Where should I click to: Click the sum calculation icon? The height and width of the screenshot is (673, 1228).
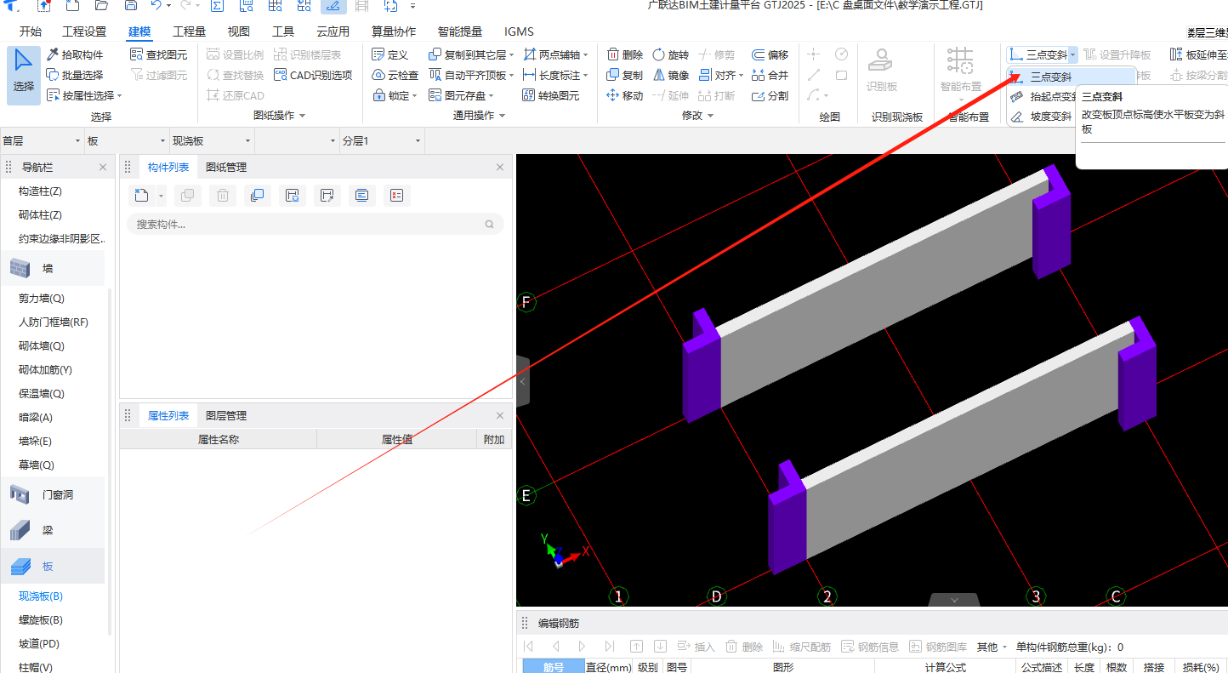pyautogui.click(x=217, y=6)
